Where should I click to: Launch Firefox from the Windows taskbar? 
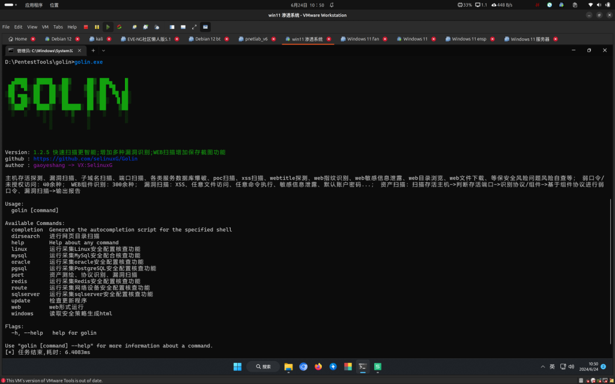[x=318, y=367]
